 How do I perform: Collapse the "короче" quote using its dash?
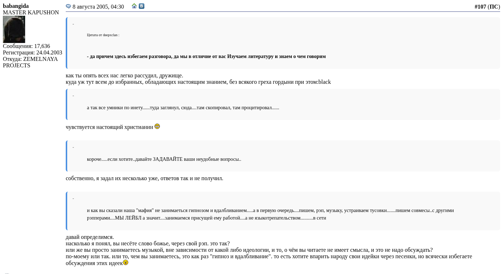73,147
